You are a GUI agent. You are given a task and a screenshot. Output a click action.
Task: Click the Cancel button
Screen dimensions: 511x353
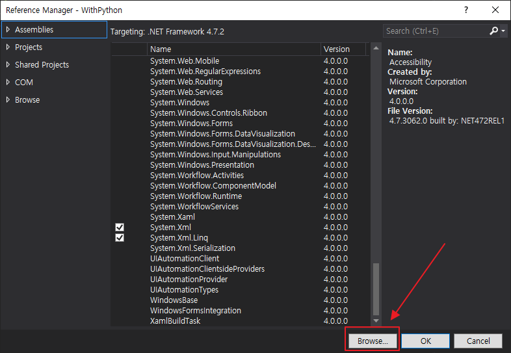478,341
